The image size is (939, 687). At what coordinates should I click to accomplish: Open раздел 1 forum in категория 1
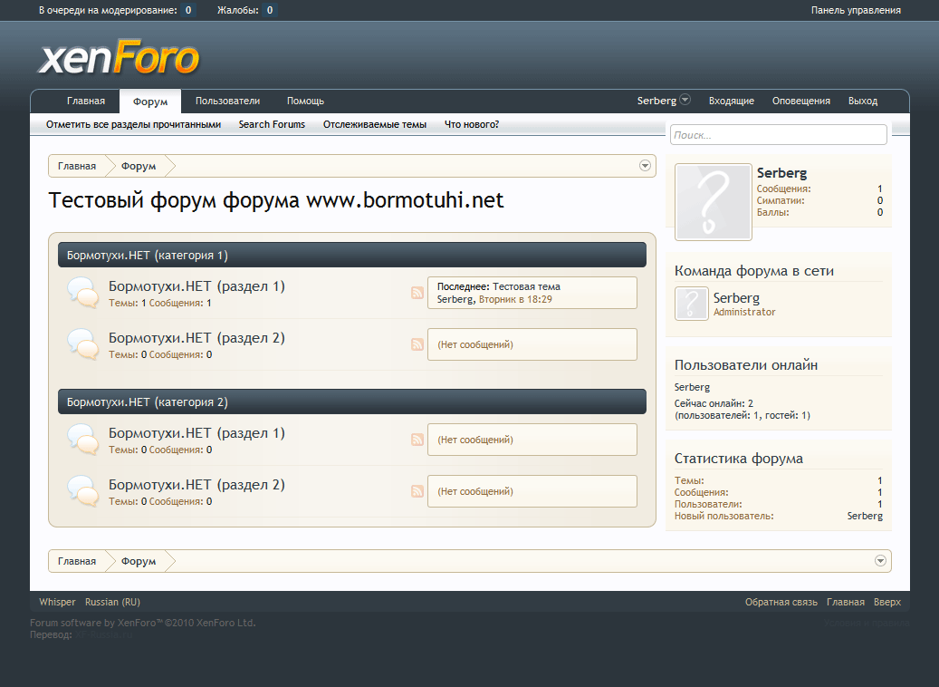[x=196, y=286]
